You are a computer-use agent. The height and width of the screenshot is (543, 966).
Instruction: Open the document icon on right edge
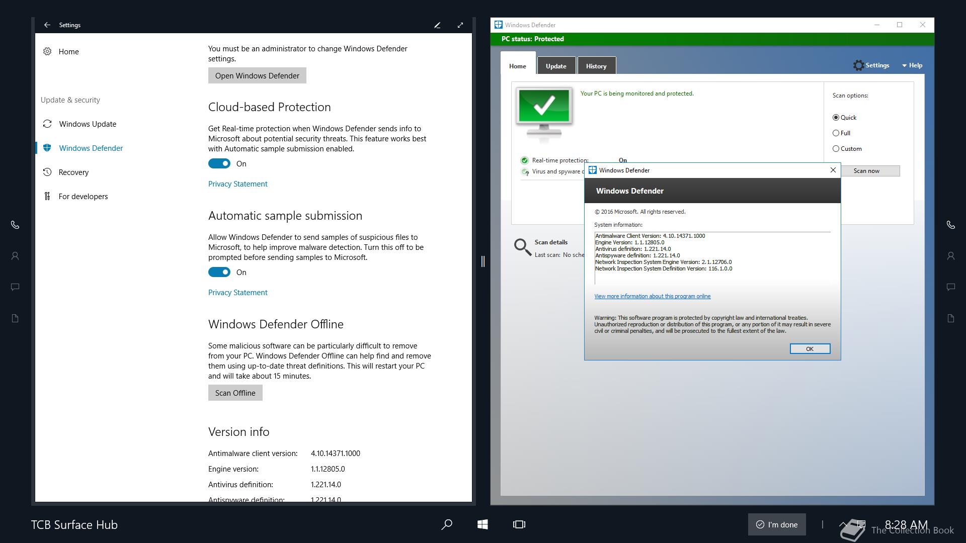[x=950, y=318]
